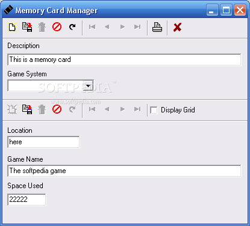Save the game entry in lower toolbar
The height and width of the screenshot is (226, 250).
tap(27, 109)
